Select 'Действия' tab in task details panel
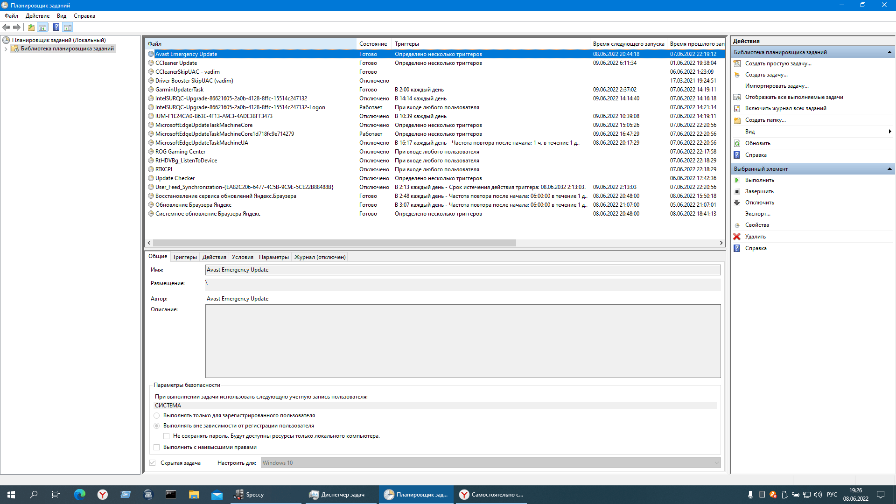This screenshot has height=504, width=896. pyautogui.click(x=215, y=257)
